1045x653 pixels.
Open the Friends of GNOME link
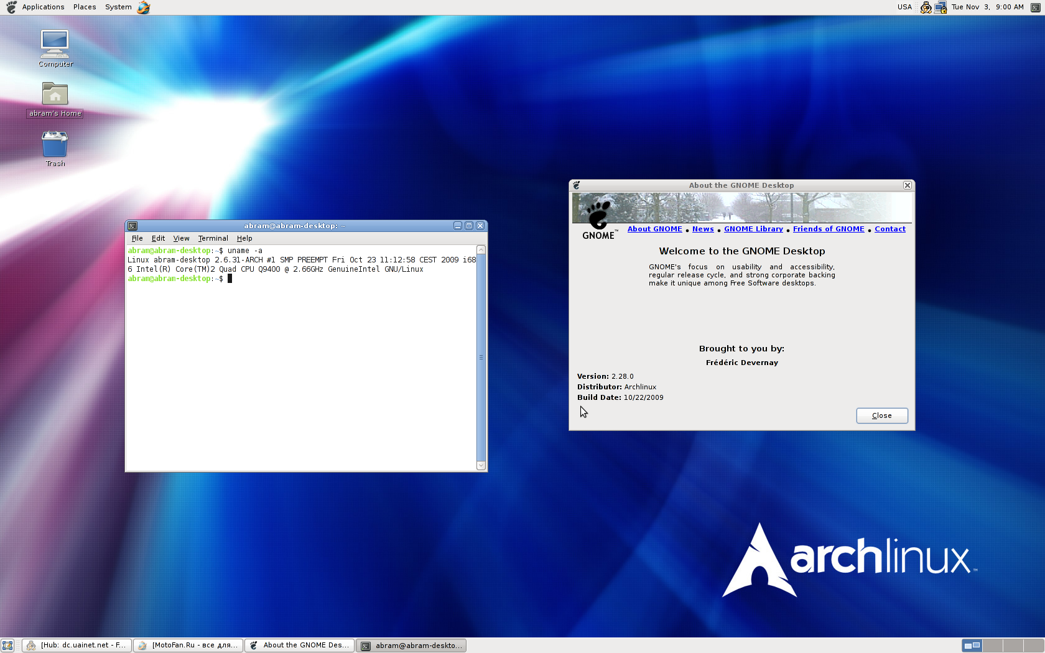[829, 229]
